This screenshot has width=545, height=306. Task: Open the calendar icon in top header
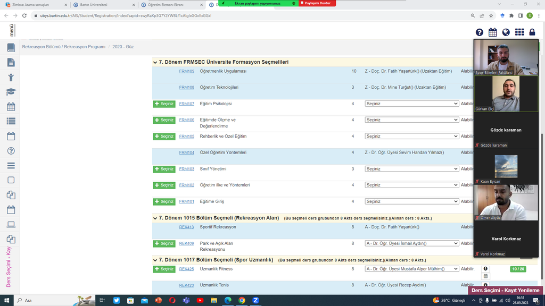493,32
